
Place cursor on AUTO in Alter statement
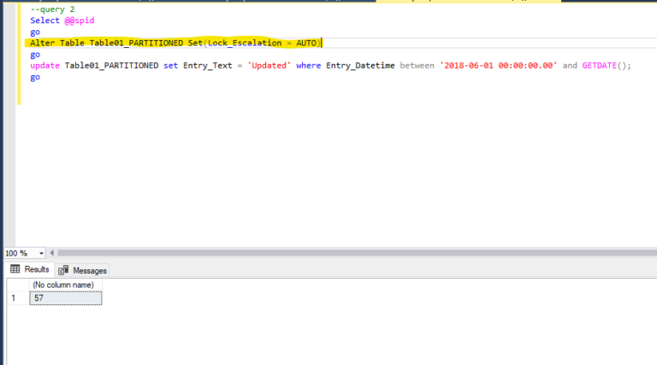pyautogui.click(x=306, y=43)
